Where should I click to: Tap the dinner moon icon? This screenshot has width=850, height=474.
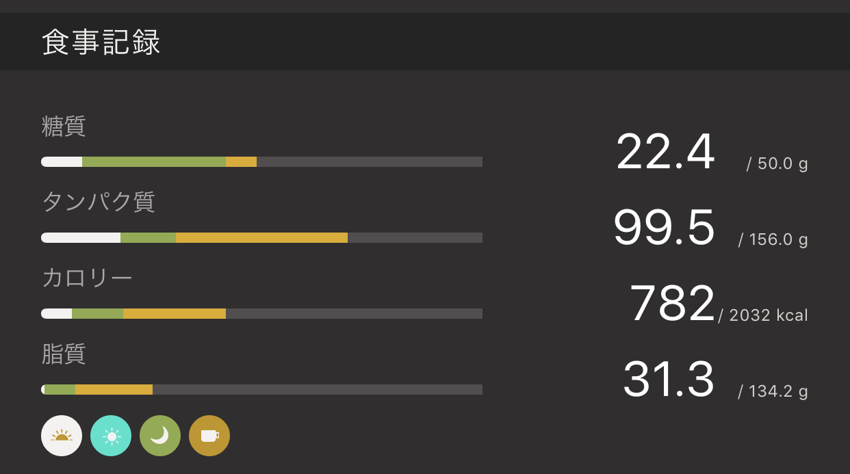click(160, 436)
